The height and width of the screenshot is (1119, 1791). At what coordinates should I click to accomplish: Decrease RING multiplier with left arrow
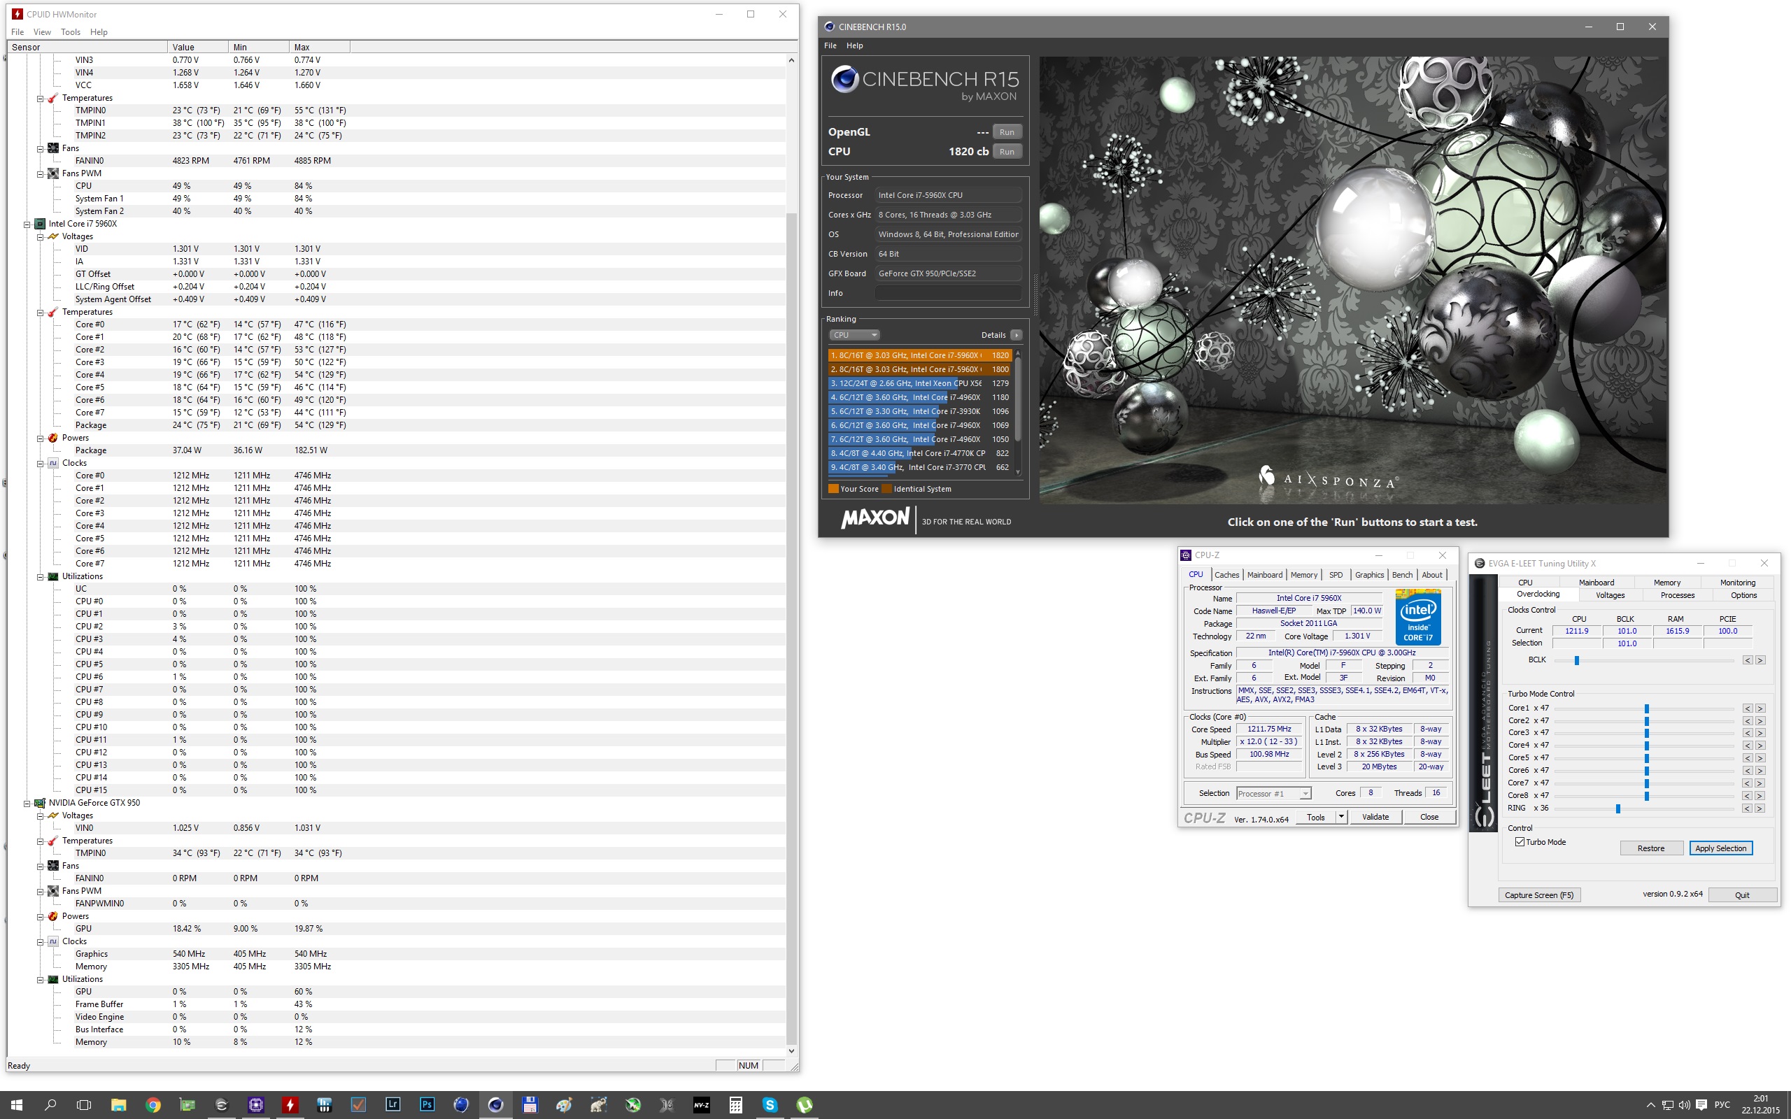coord(1748,808)
